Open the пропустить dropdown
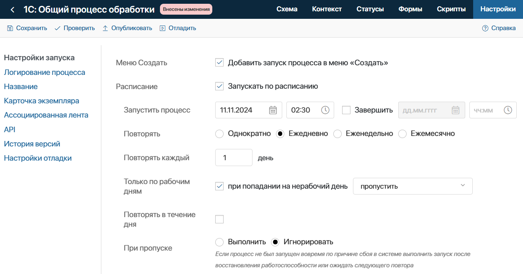Viewport: 523px width, 274px height. pyautogui.click(x=413, y=186)
